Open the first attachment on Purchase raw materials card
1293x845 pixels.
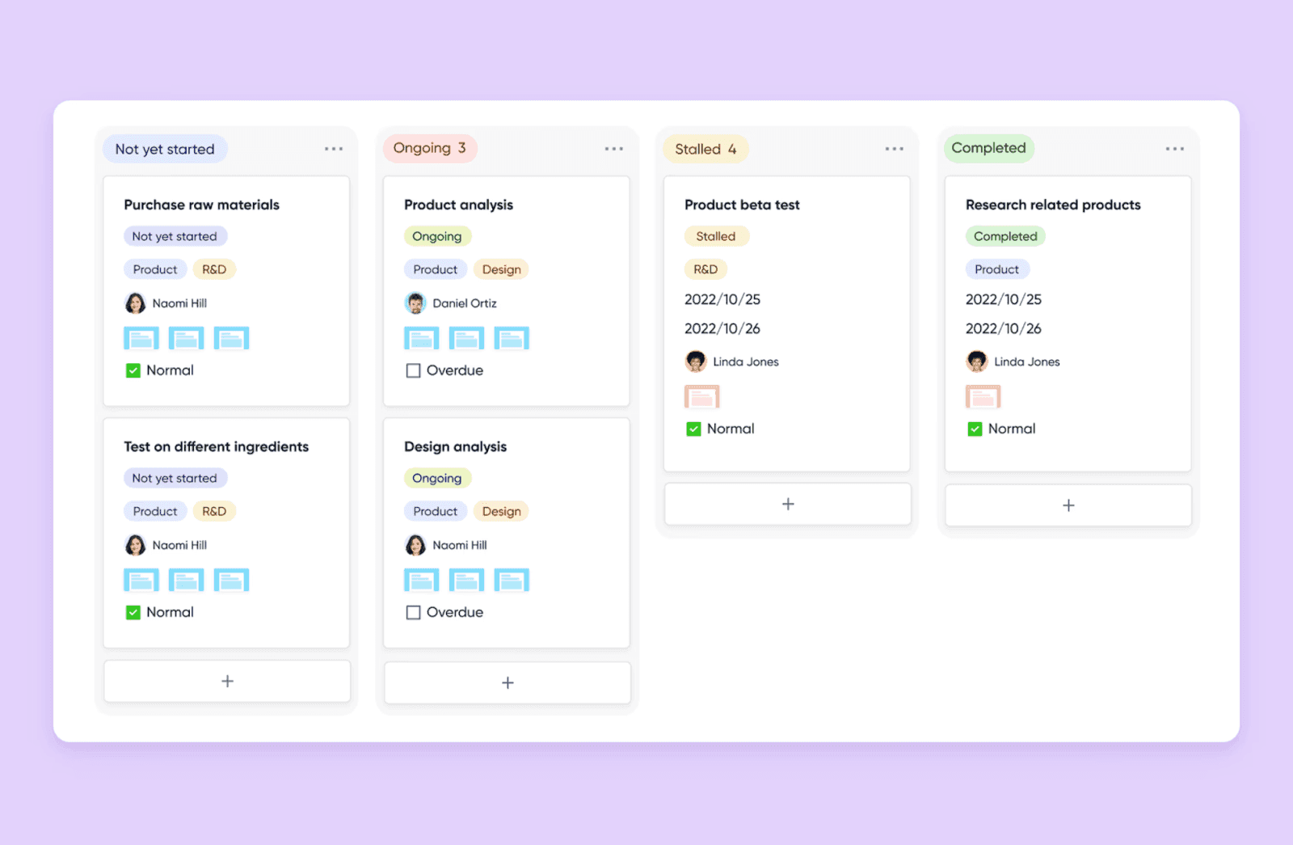coord(141,337)
